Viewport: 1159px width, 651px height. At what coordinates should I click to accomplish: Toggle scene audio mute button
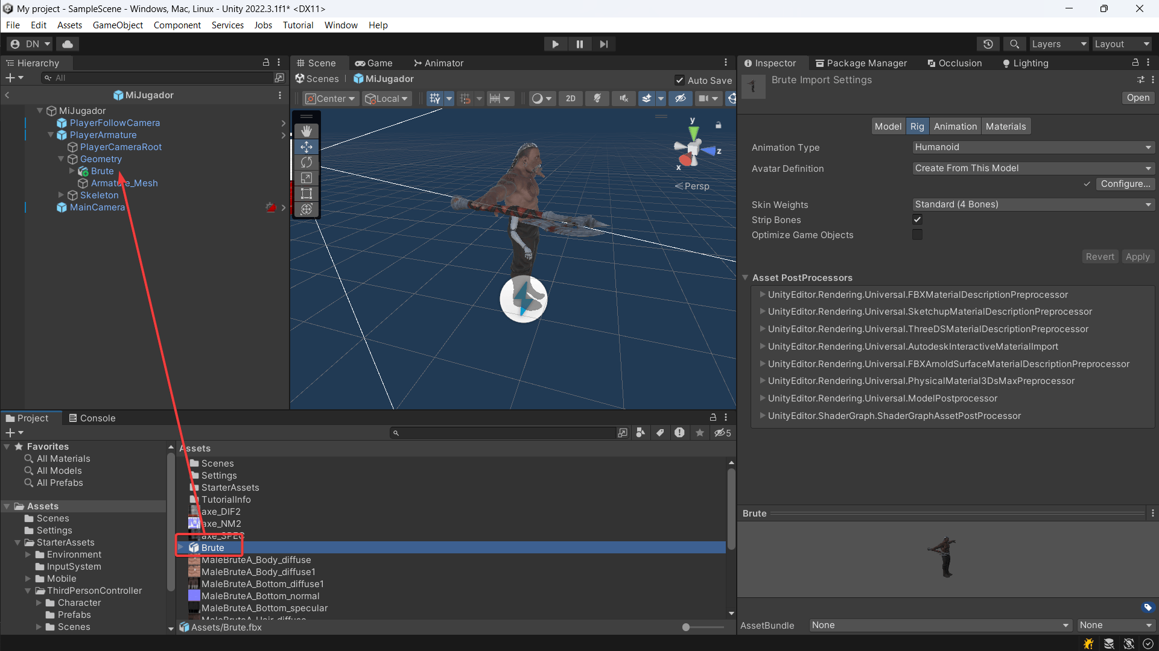(x=623, y=98)
